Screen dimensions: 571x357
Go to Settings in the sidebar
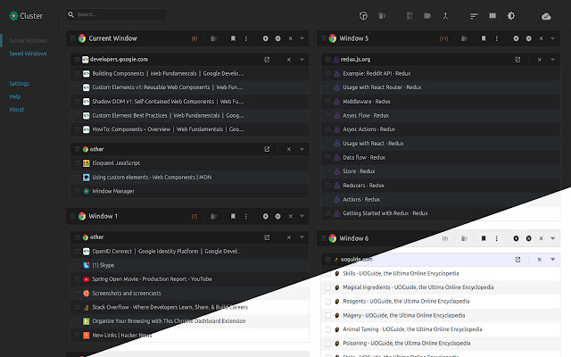click(x=19, y=83)
